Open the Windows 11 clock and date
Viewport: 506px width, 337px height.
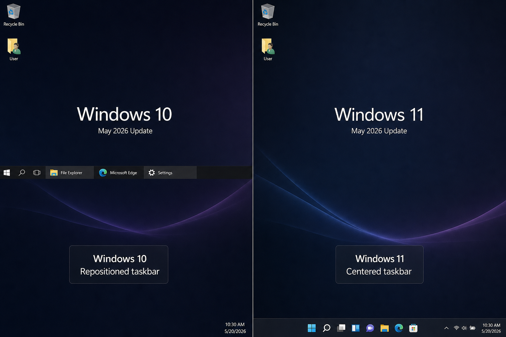coord(491,328)
